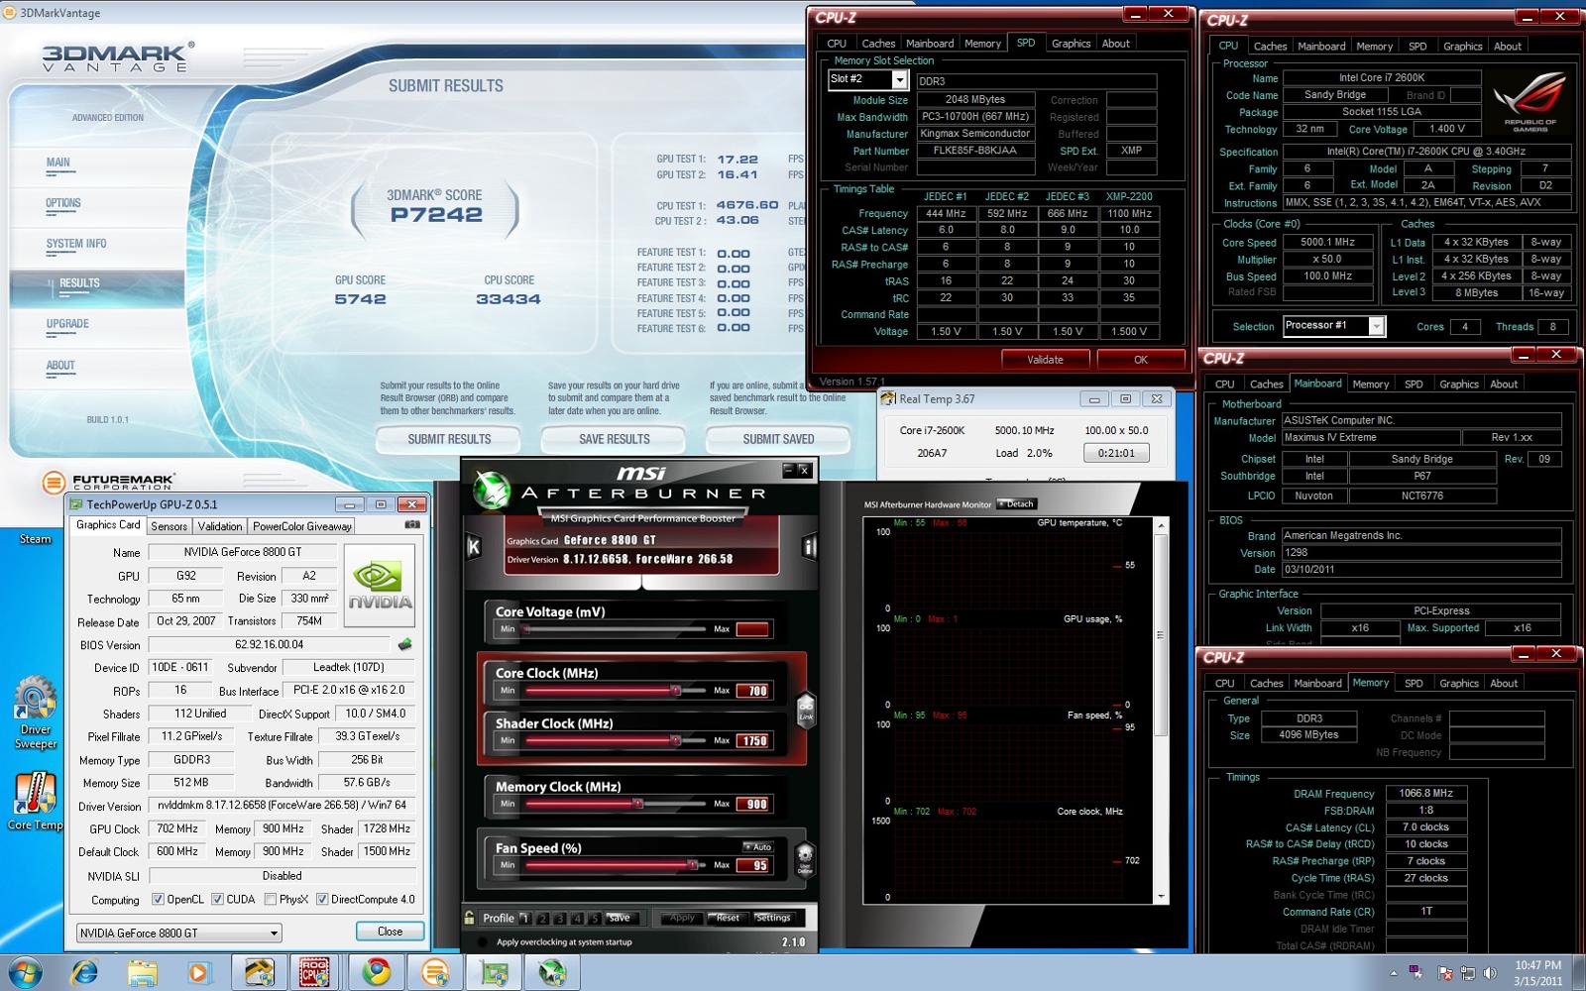Click the profile padlock icon in Afterburner

point(470,918)
